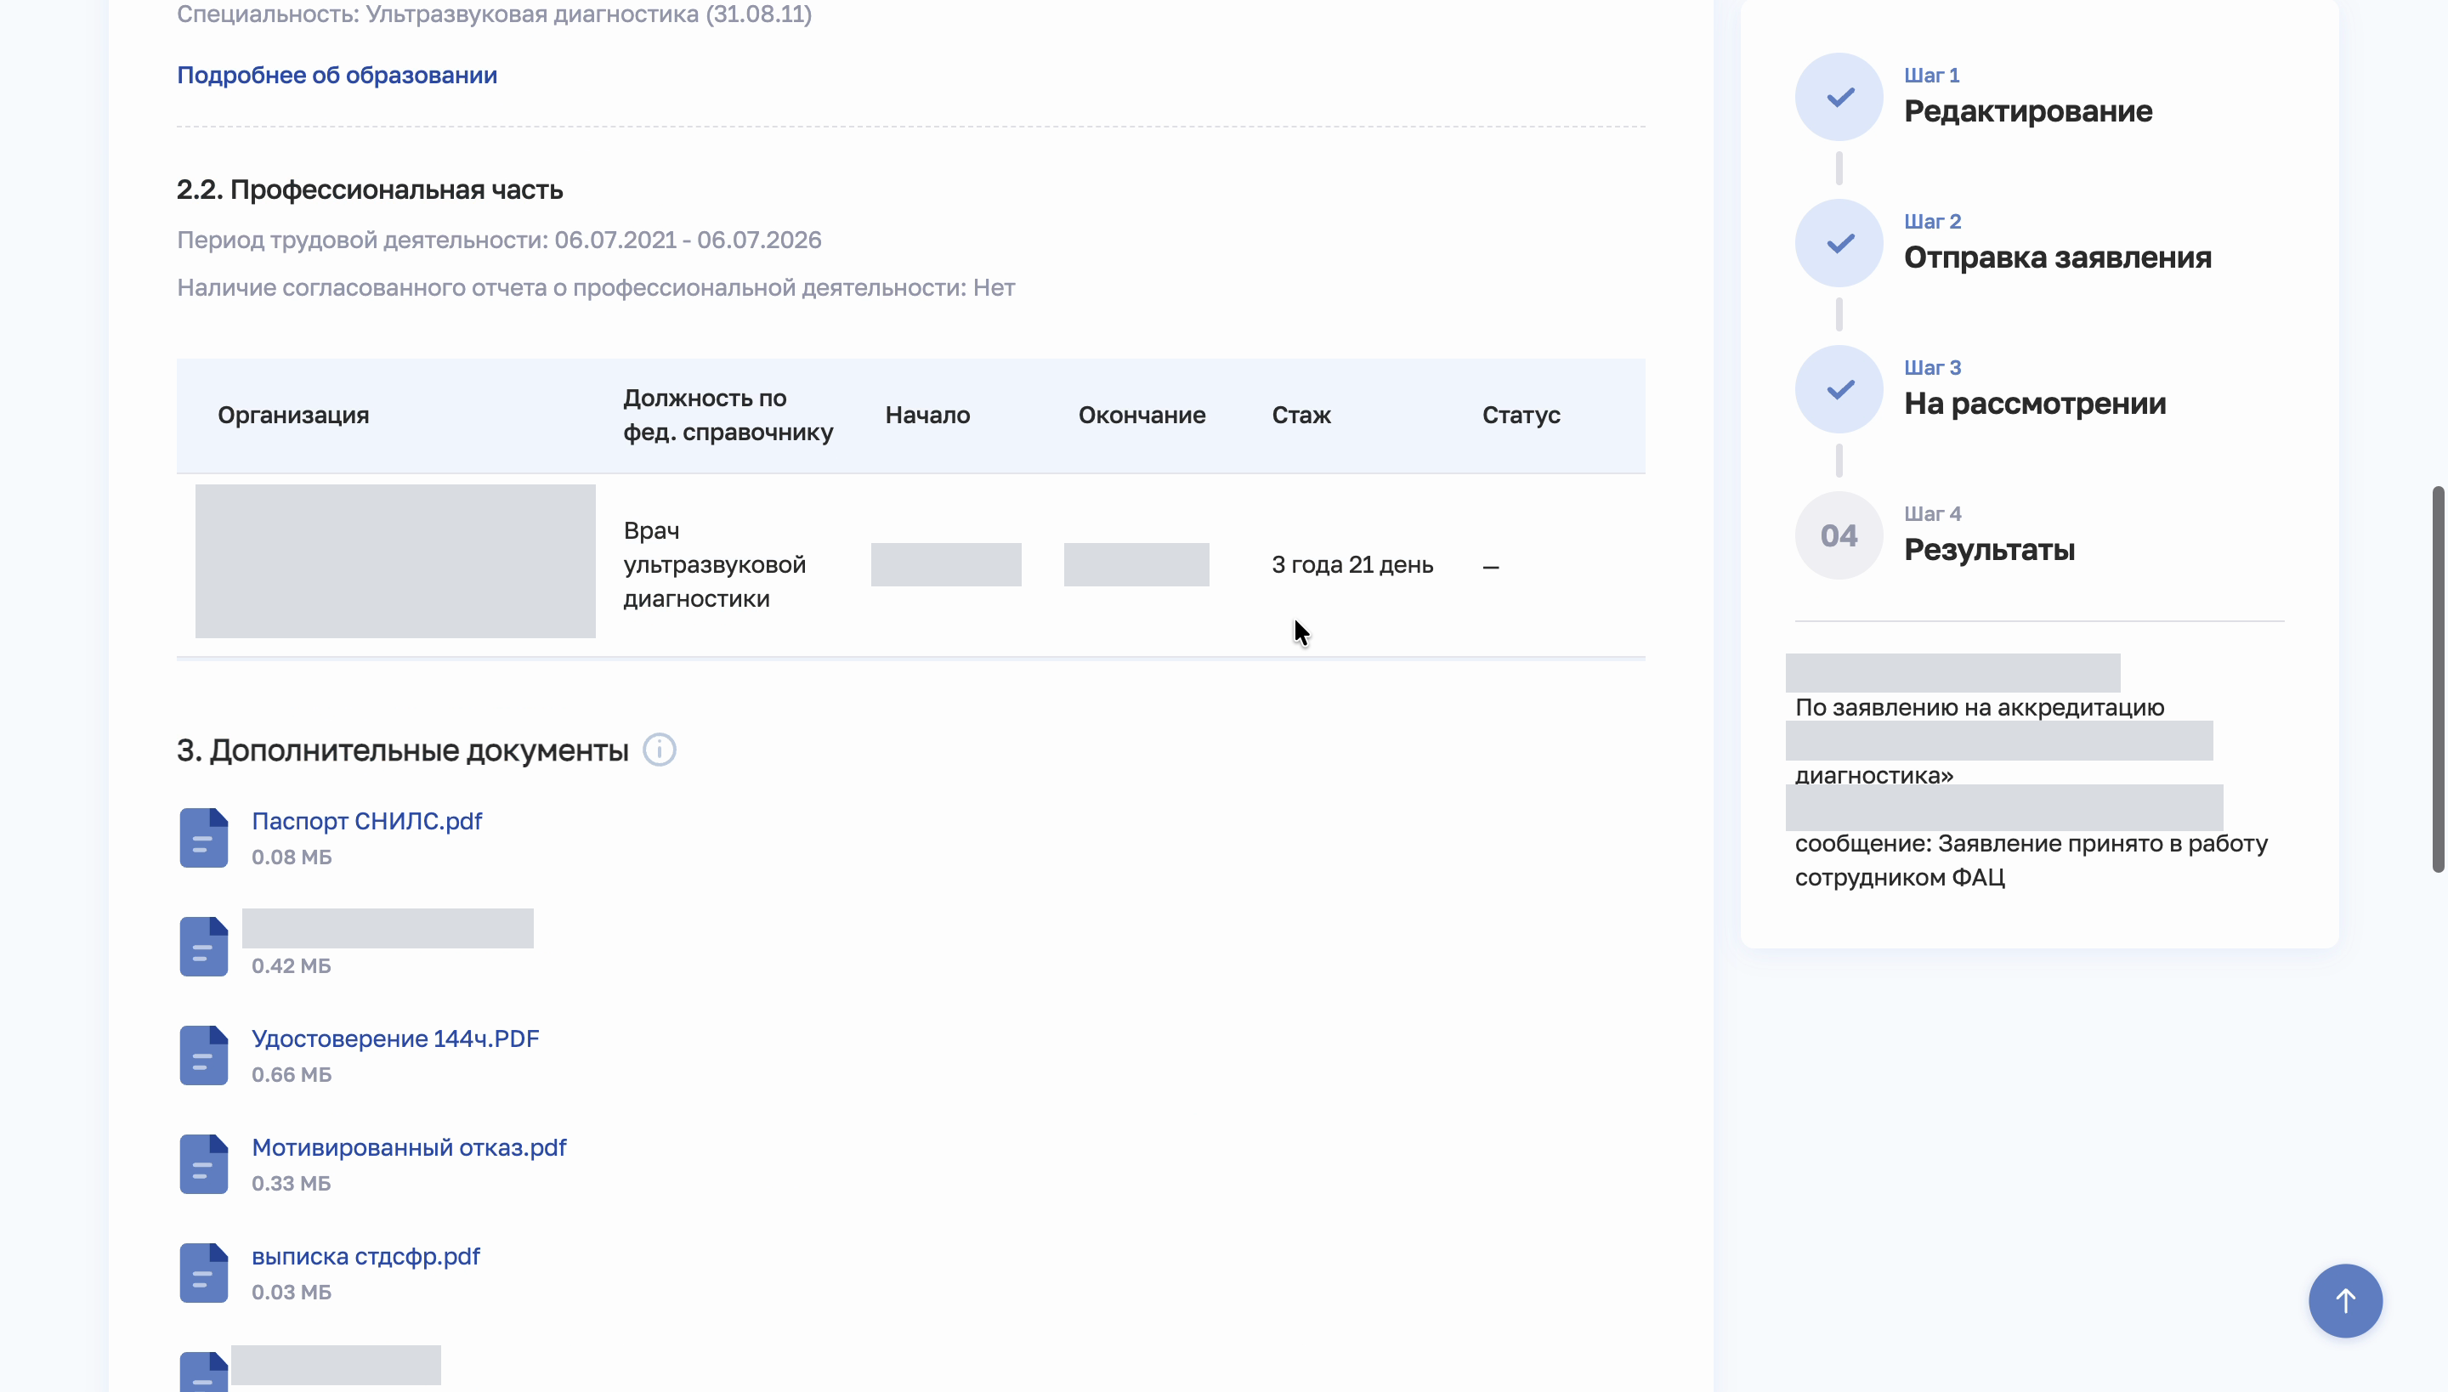This screenshot has width=2448, height=1392.
Task: Click the info icon beside Дополнительные документы
Action: [659, 750]
